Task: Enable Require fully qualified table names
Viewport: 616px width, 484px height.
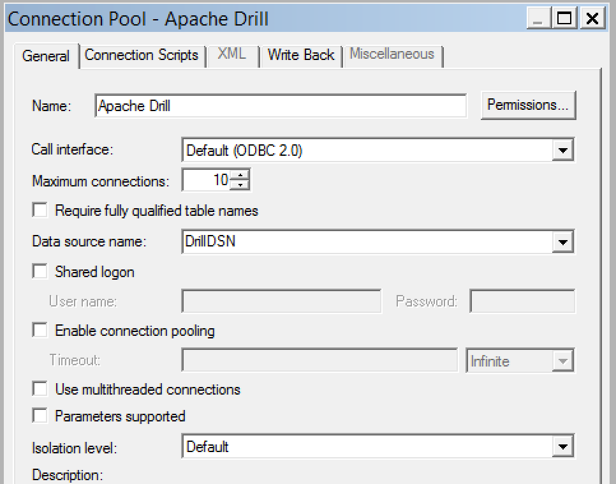Action: (40, 210)
